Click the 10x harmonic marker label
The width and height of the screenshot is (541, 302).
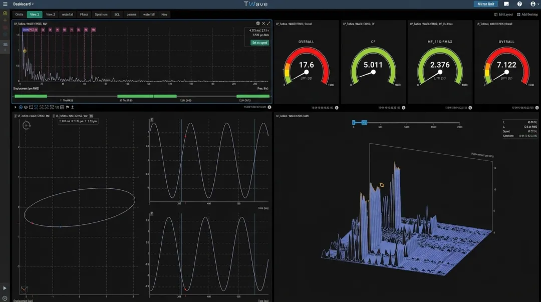(93, 30)
